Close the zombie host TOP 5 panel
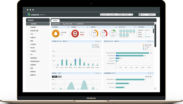The image size is (183, 104). tap(152, 41)
